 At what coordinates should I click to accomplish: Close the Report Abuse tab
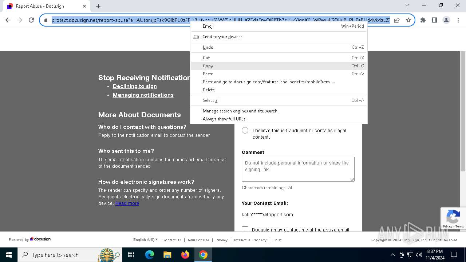click(x=84, y=6)
